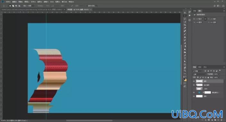
Task: Open the Edit menu
Action: coord(14,2)
